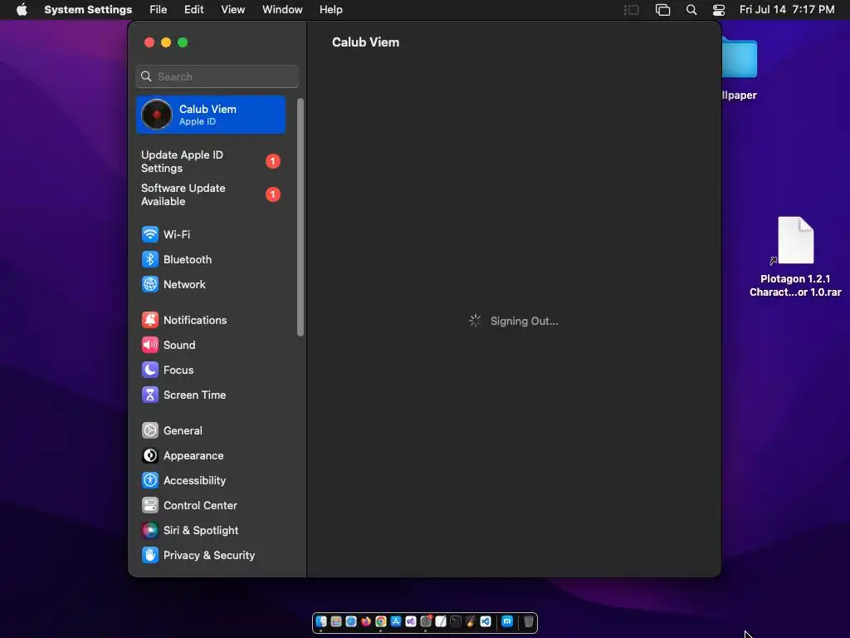Image resolution: width=850 pixels, height=638 pixels.
Task: Open Notifications bell icon
Action: click(150, 320)
